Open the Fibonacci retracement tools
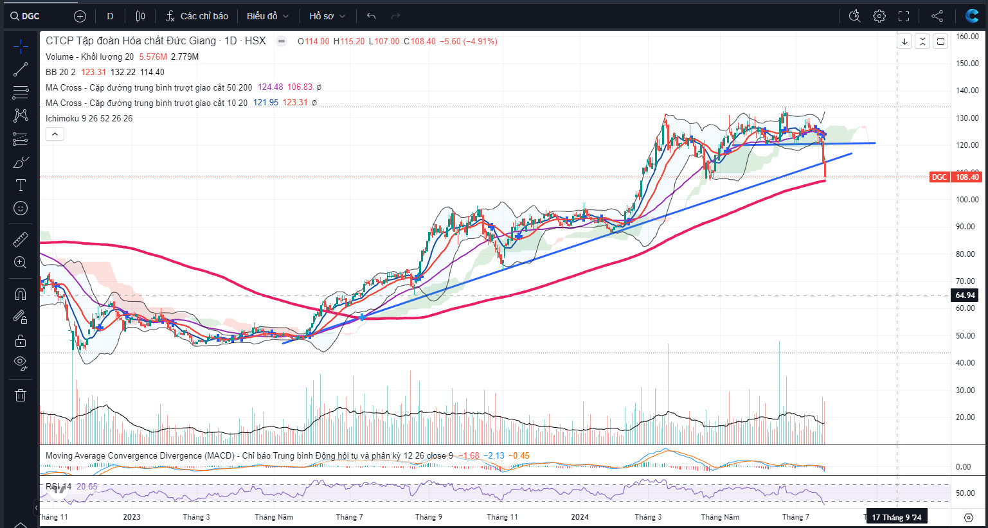The width and height of the screenshot is (988, 528). pos(21,92)
